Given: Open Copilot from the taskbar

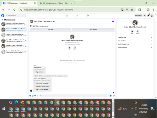Looking at the screenshot, I should tap(11, 102).
